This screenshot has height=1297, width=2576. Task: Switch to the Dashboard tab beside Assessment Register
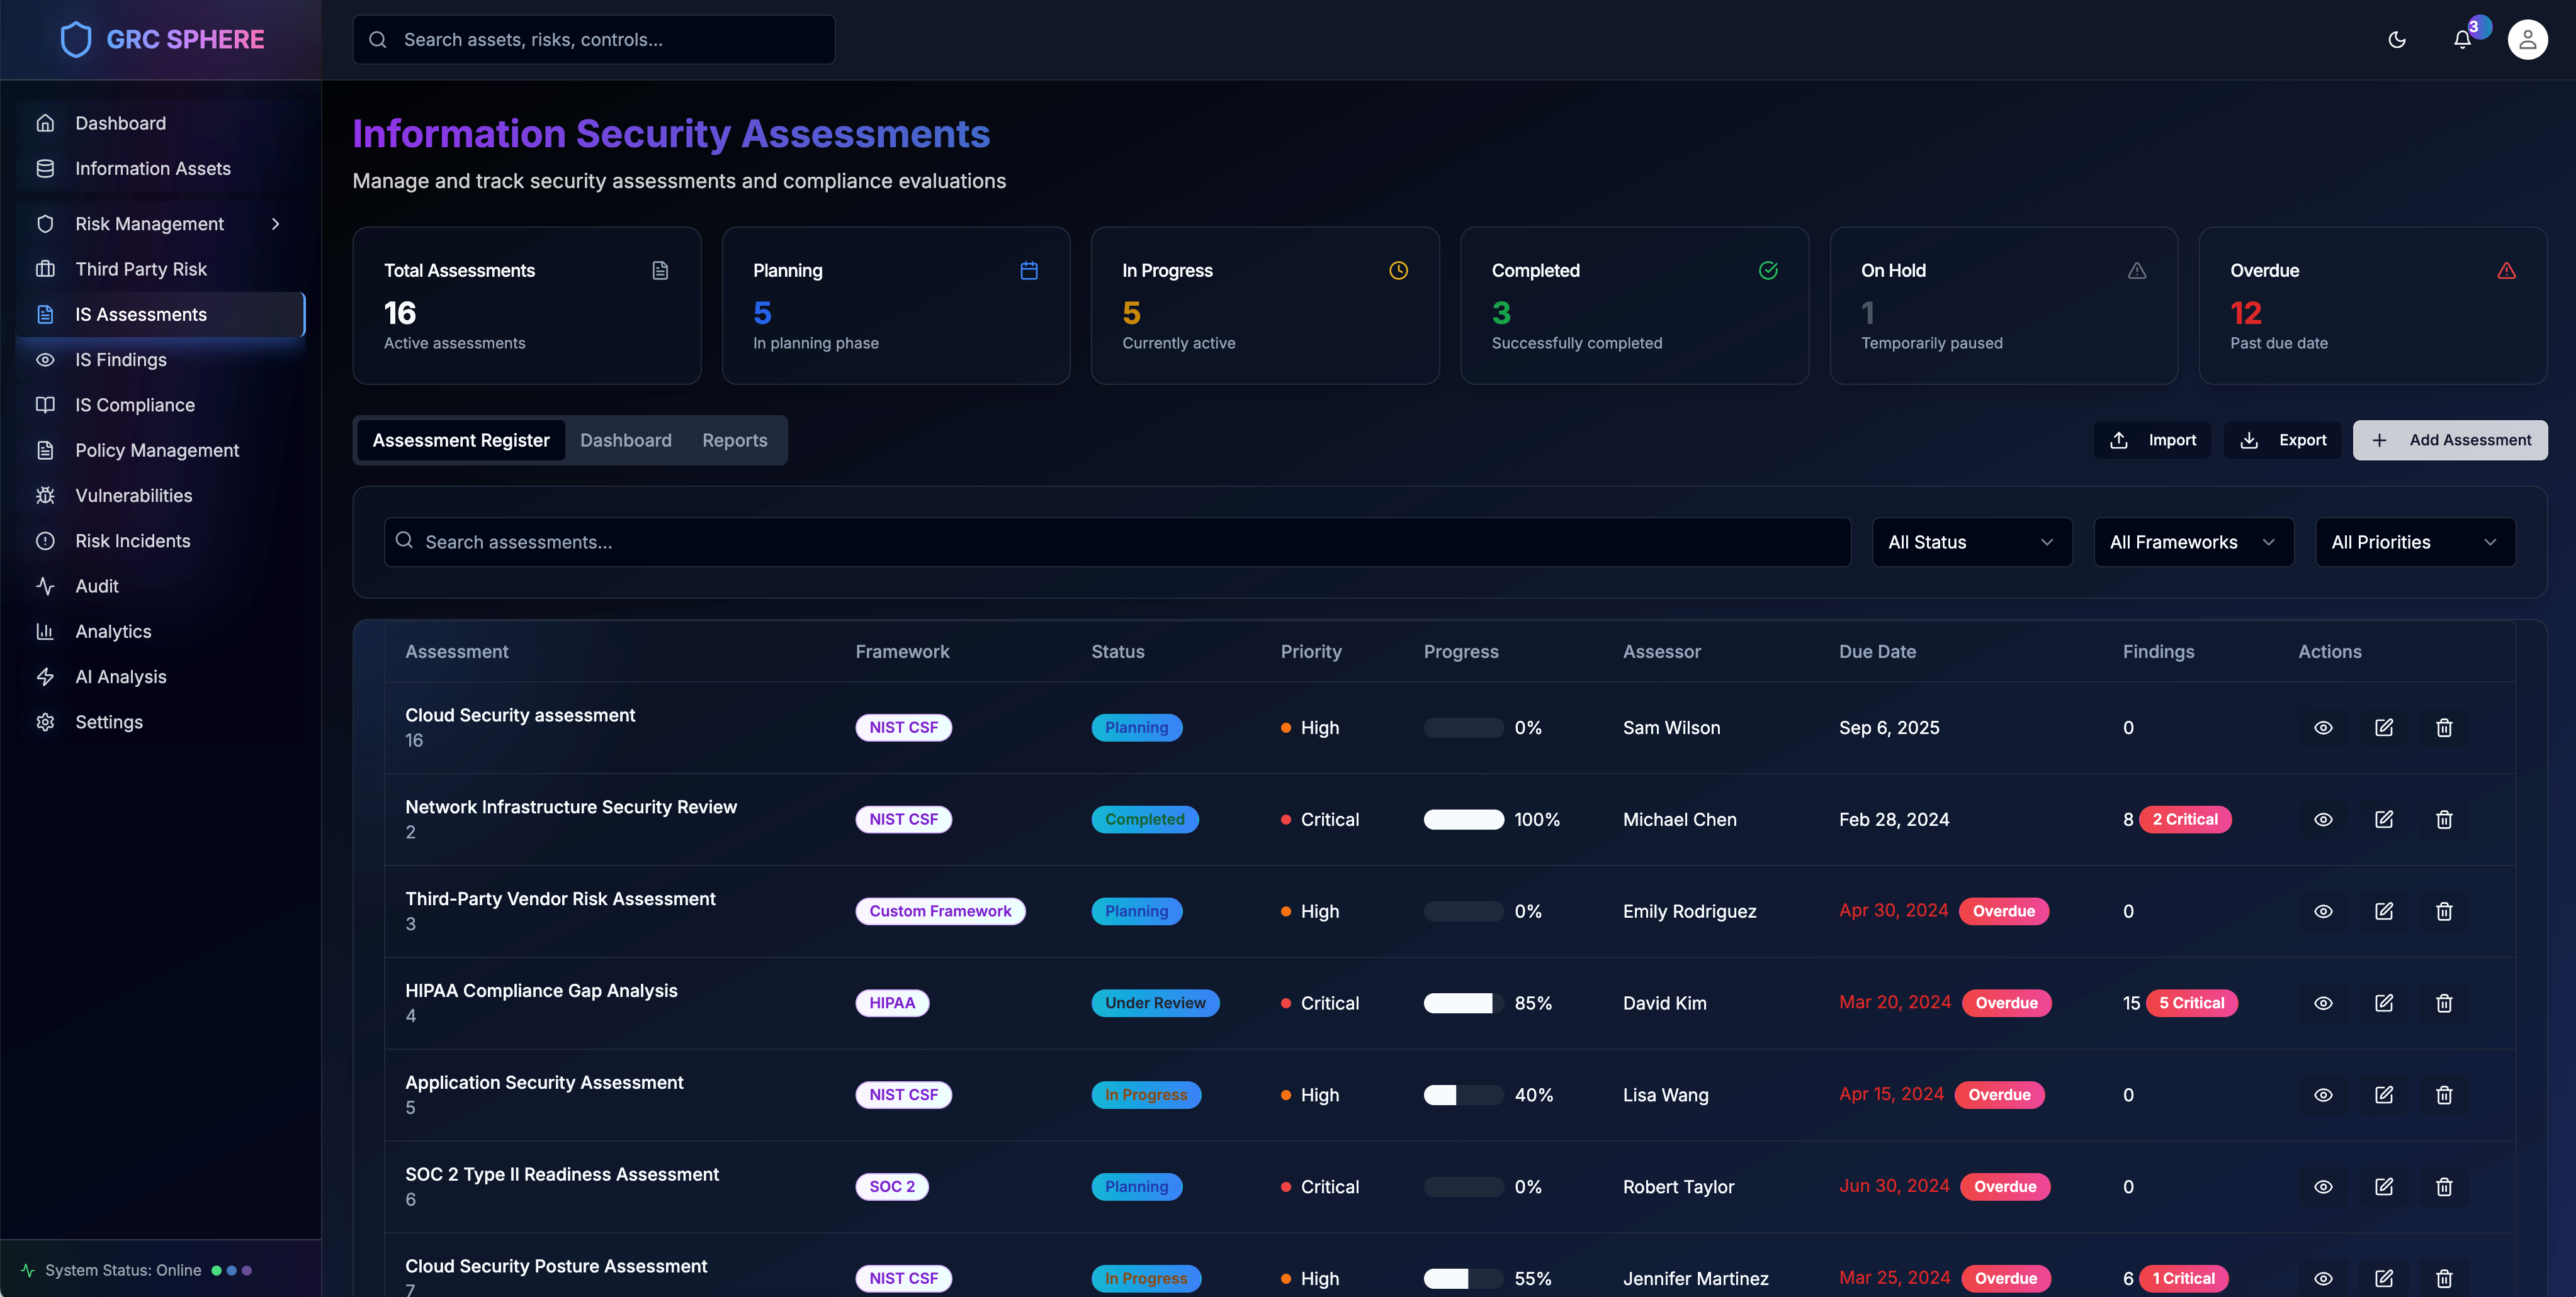[x=625, y=441]
